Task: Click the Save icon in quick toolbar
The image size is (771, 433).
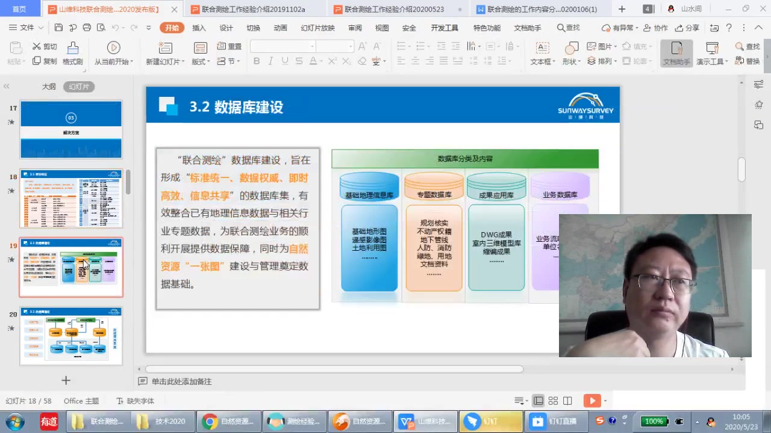Action: coord(58,28)
